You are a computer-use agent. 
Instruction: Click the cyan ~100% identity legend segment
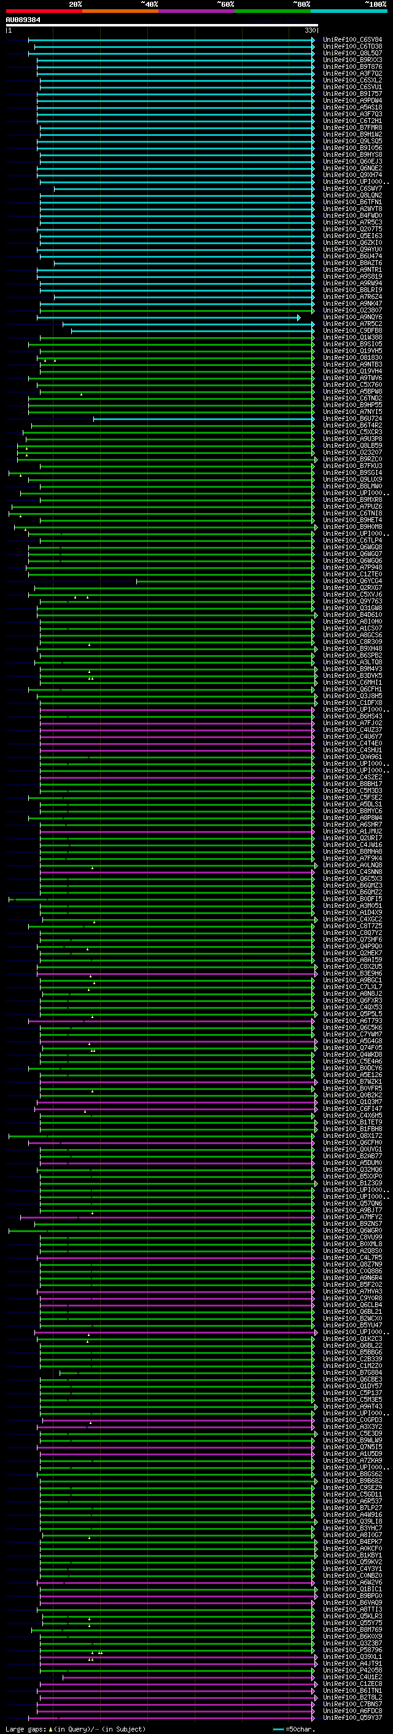[x=349, y=11]
